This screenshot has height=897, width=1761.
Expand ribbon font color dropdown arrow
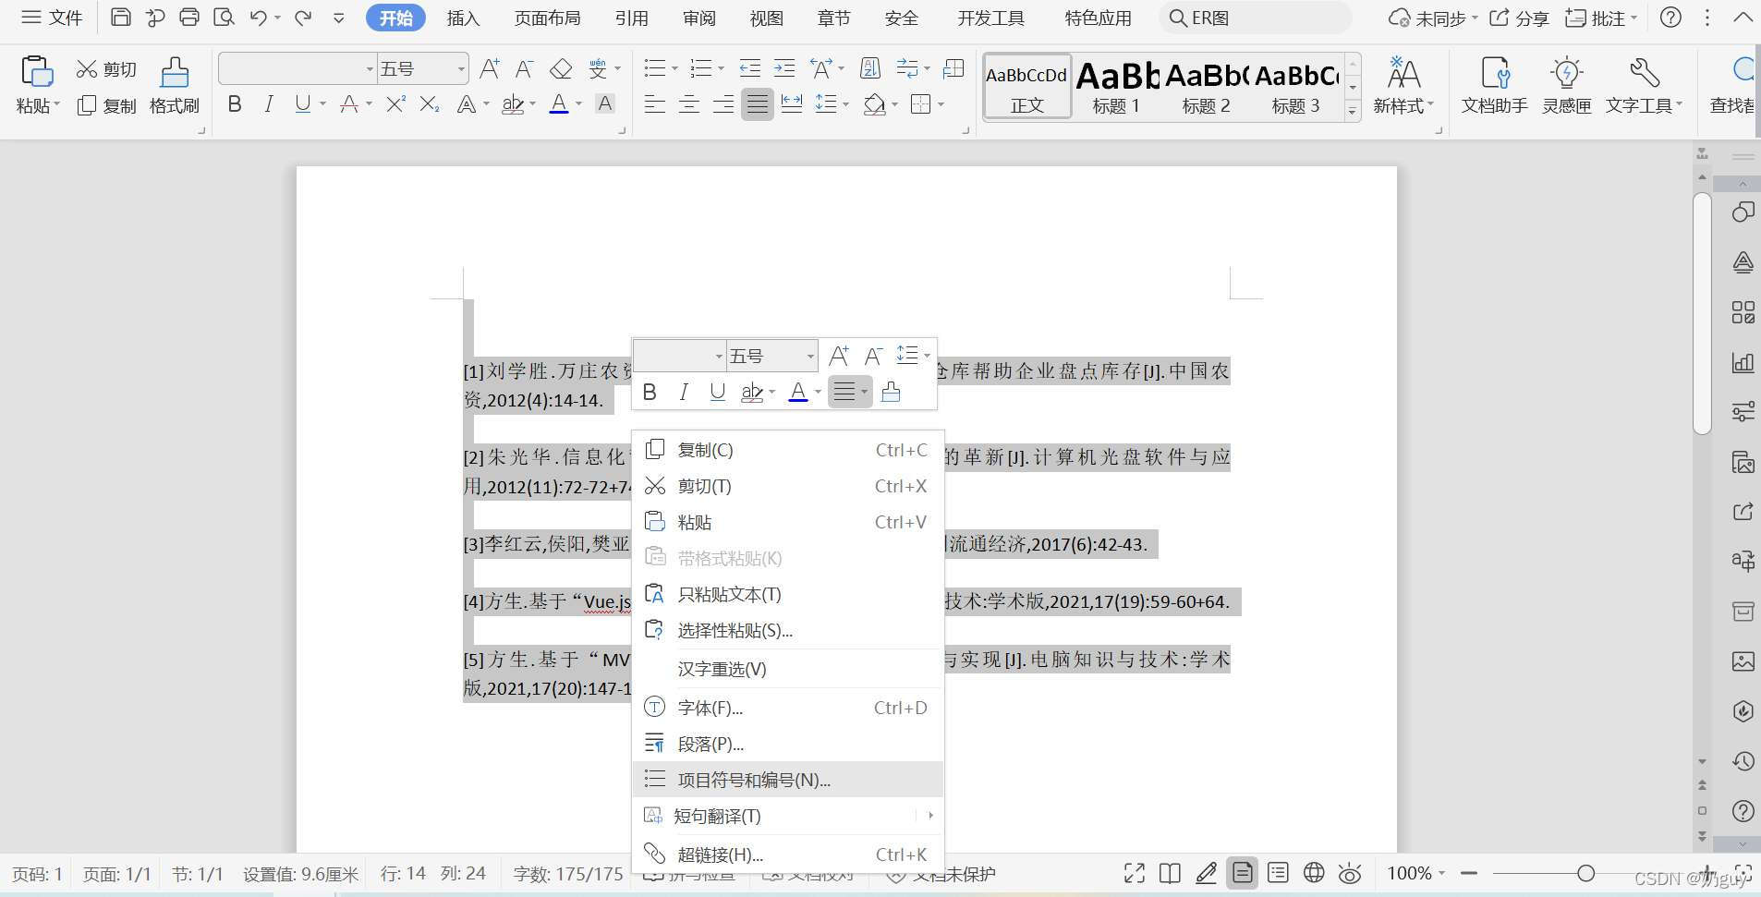tap(579, 104)
